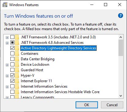Select the folder icon beside Device Lockdown
This screenshot has width=127, height=112.
click(x=17, y=65)
